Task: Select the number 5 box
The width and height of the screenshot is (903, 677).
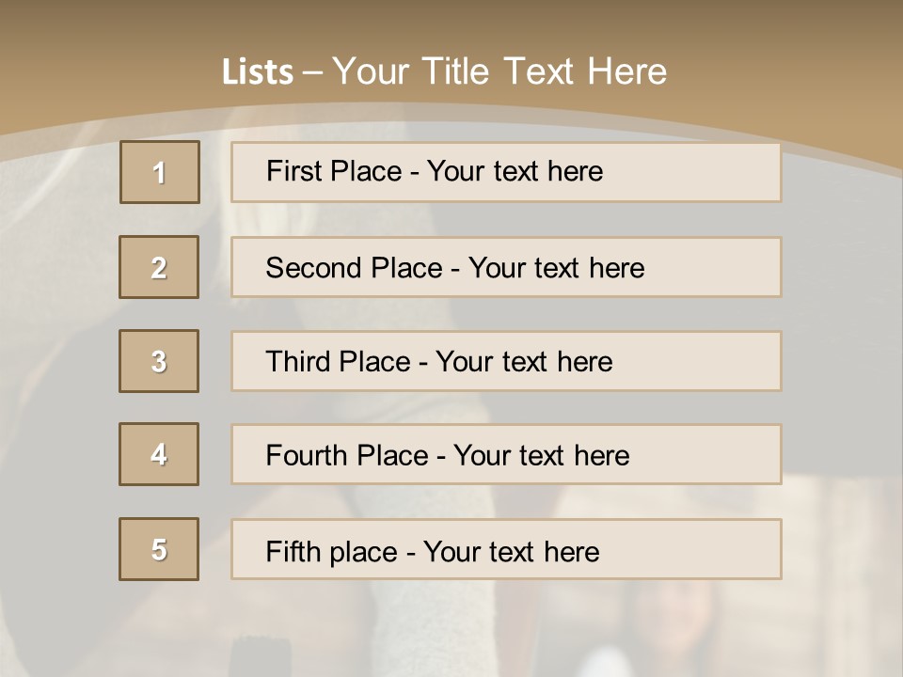Action: coord(159,549)
